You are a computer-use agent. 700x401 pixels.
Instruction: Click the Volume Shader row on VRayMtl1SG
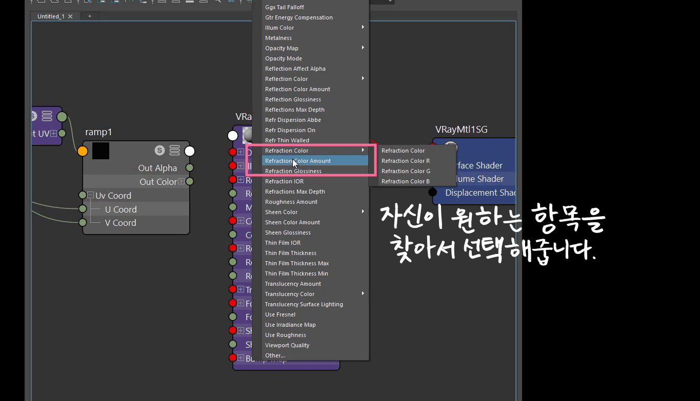coord(474,179)
